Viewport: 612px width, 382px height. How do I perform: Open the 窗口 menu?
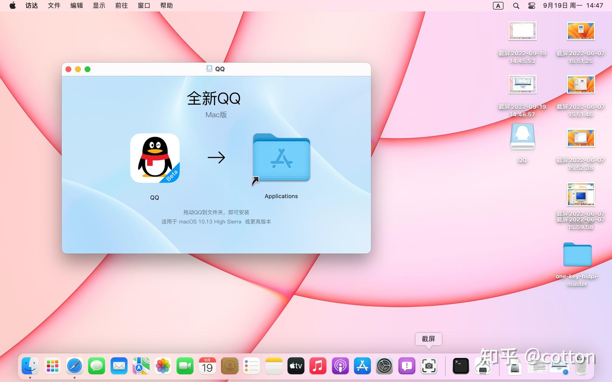(144, 6)
